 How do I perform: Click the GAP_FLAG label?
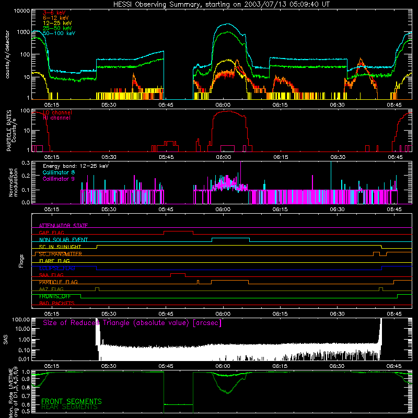pyautogui.click(x=52, y=233)
